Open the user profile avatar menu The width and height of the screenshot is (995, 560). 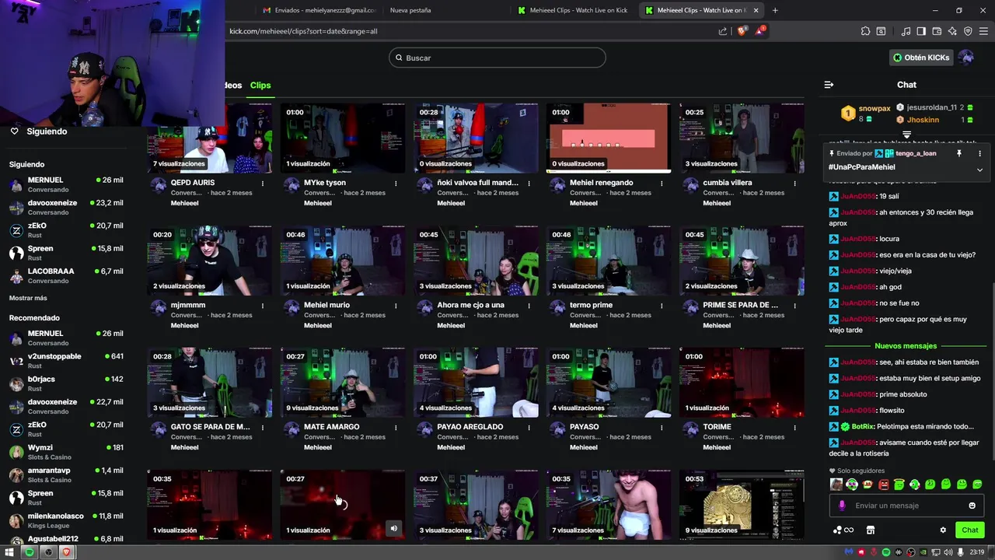(x=966, y=58)
